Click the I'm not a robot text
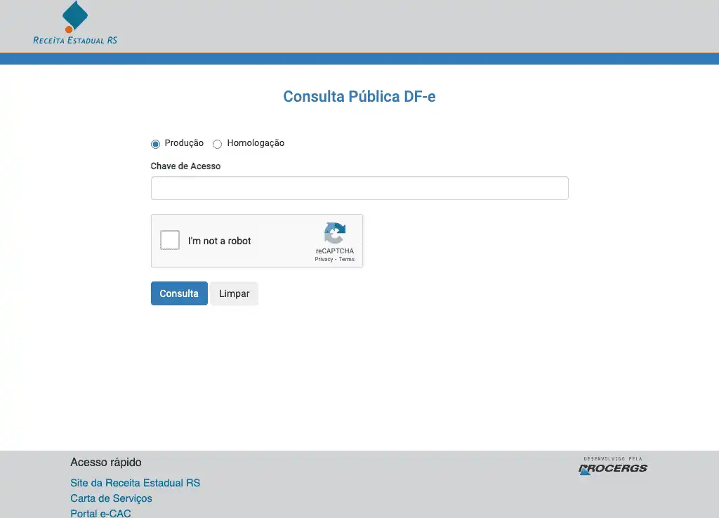 tap(219, 241)
